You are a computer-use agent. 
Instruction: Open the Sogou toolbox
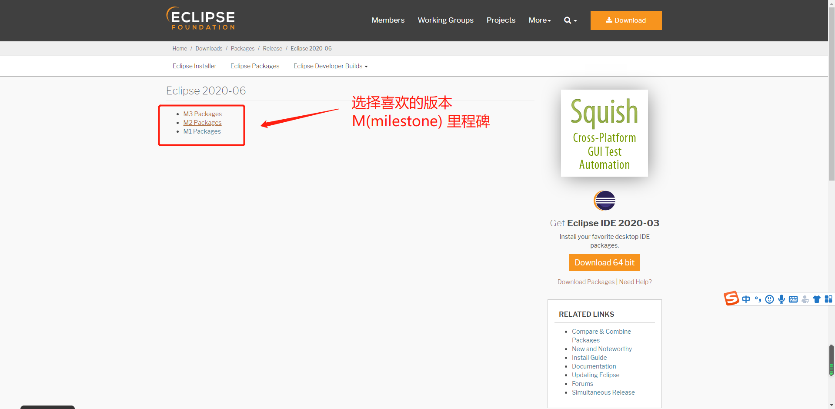coord(828,299)
